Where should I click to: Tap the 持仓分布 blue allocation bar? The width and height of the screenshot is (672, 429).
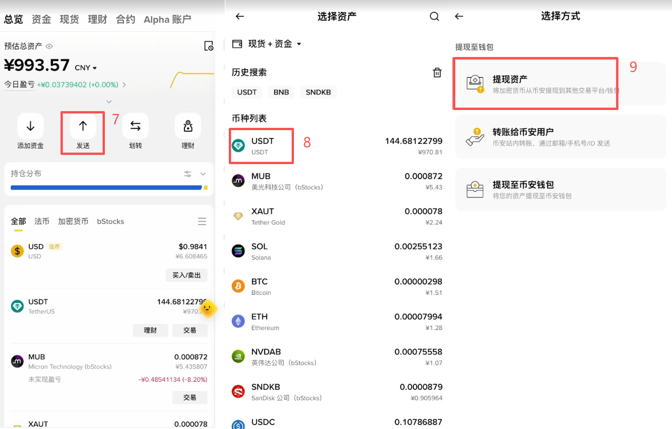click(x=106, y=188)
